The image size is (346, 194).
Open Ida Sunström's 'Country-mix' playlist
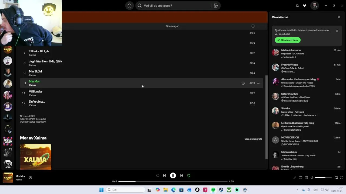pyautogui.click(x=290, y=159)
